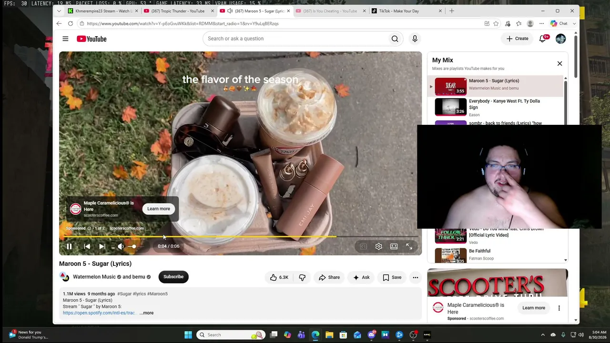Viewport: 610px width, 343px height.
Task: Switch to the Tropic Thunder tab
Action: click(178, 11)
